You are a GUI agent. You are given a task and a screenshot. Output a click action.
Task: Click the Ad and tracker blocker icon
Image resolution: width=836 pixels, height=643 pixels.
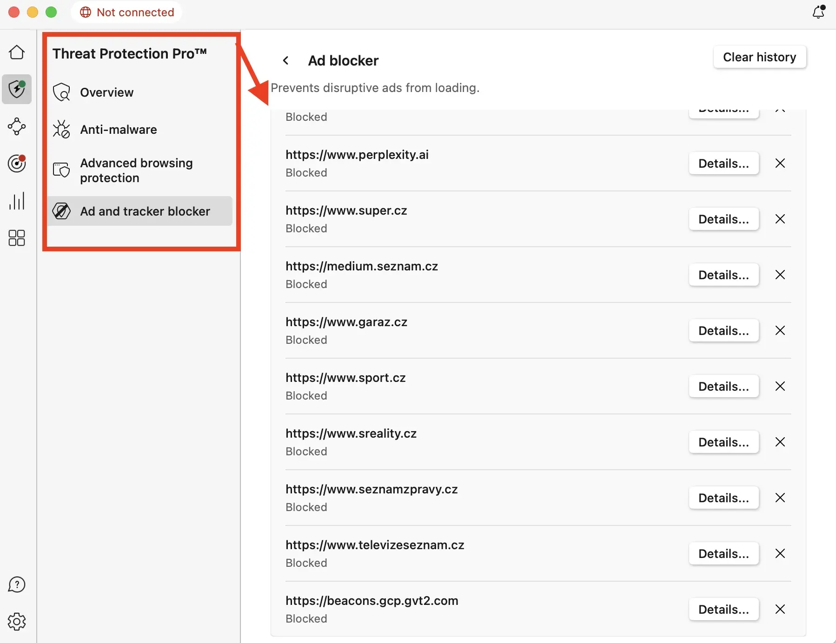click(61, 211)
